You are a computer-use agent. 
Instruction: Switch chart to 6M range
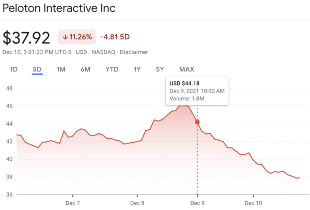point(86,69)
